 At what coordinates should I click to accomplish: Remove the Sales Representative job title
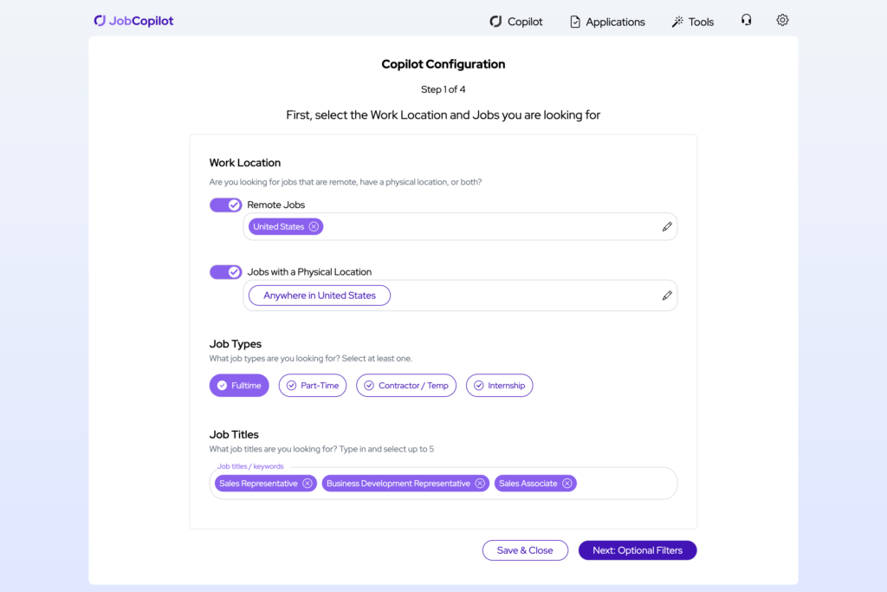click(x=308, y=484)
